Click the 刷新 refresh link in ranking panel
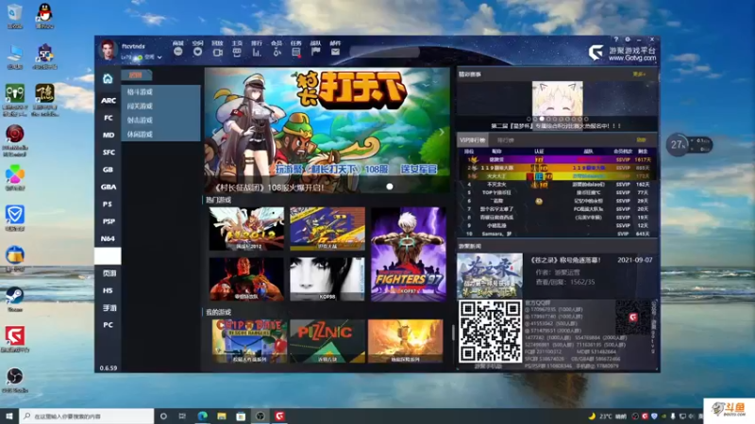This screenshot has width=755, height=424. (x=642, y=139)
